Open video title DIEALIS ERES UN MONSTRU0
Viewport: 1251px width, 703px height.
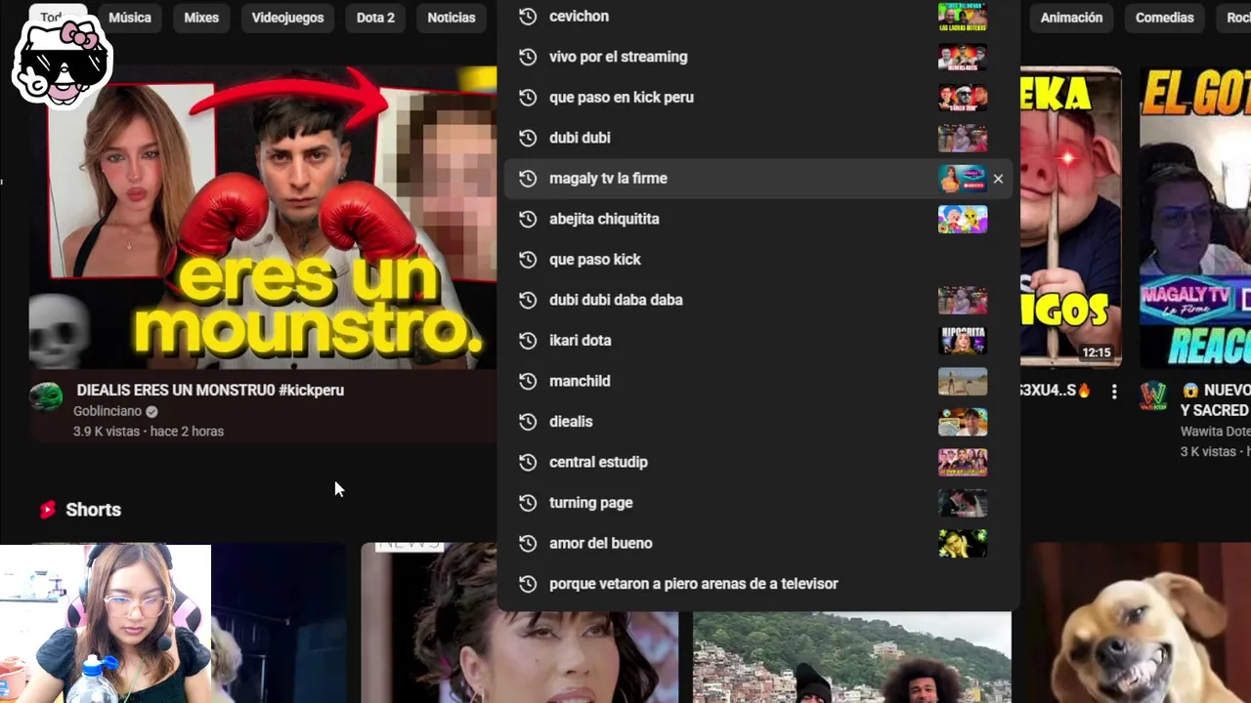point(210,390)
